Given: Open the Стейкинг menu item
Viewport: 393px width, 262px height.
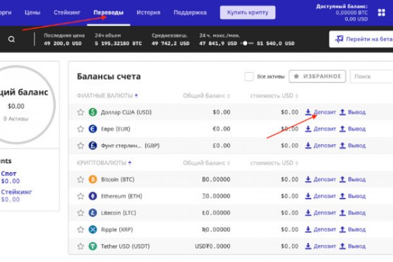Looking at the screenshot, I should point(67,12).
